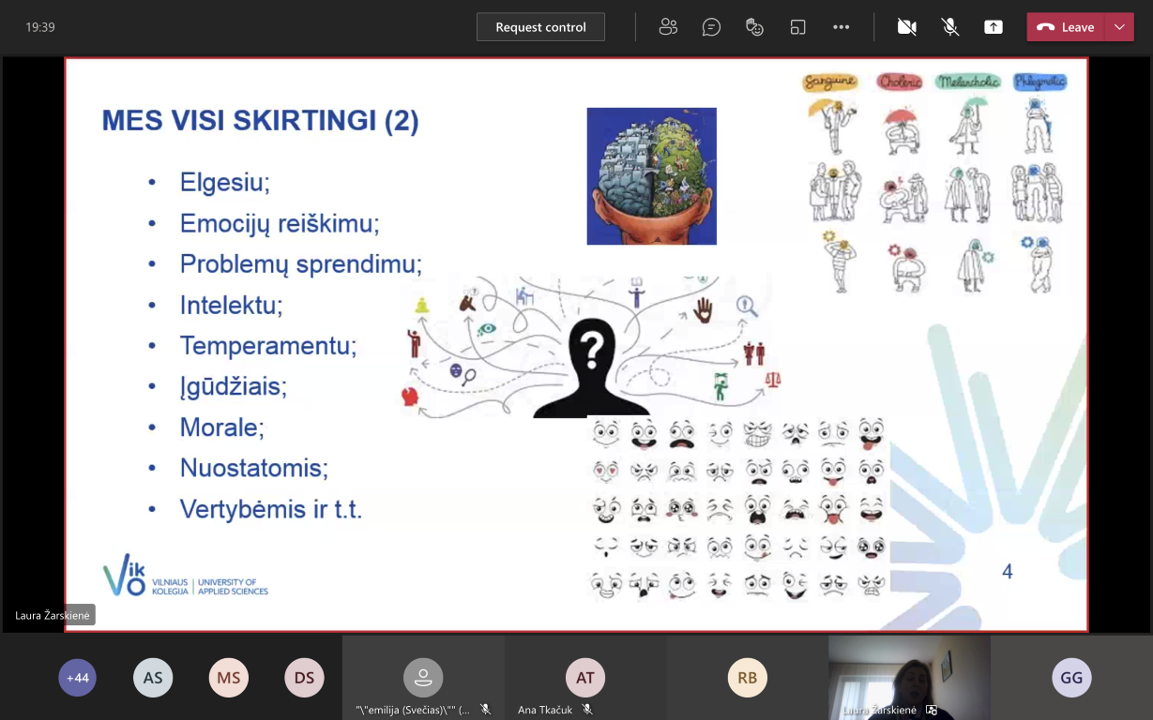Viewport: 1153px width, 720px height.
Task: Select the RB participant avatar
Action: tap(747, 678)
